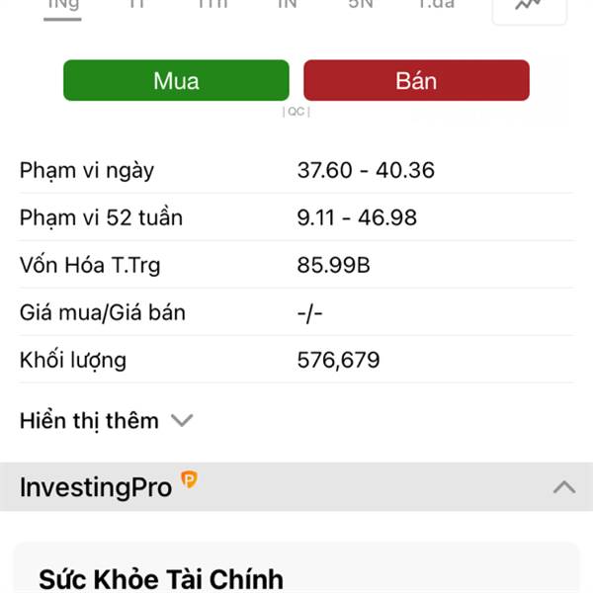
Task: Switch to the 1T timeframe tab
Action: (137, 5)
